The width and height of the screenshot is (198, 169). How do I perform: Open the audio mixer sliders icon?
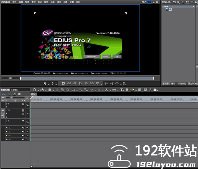click(145, 90)
